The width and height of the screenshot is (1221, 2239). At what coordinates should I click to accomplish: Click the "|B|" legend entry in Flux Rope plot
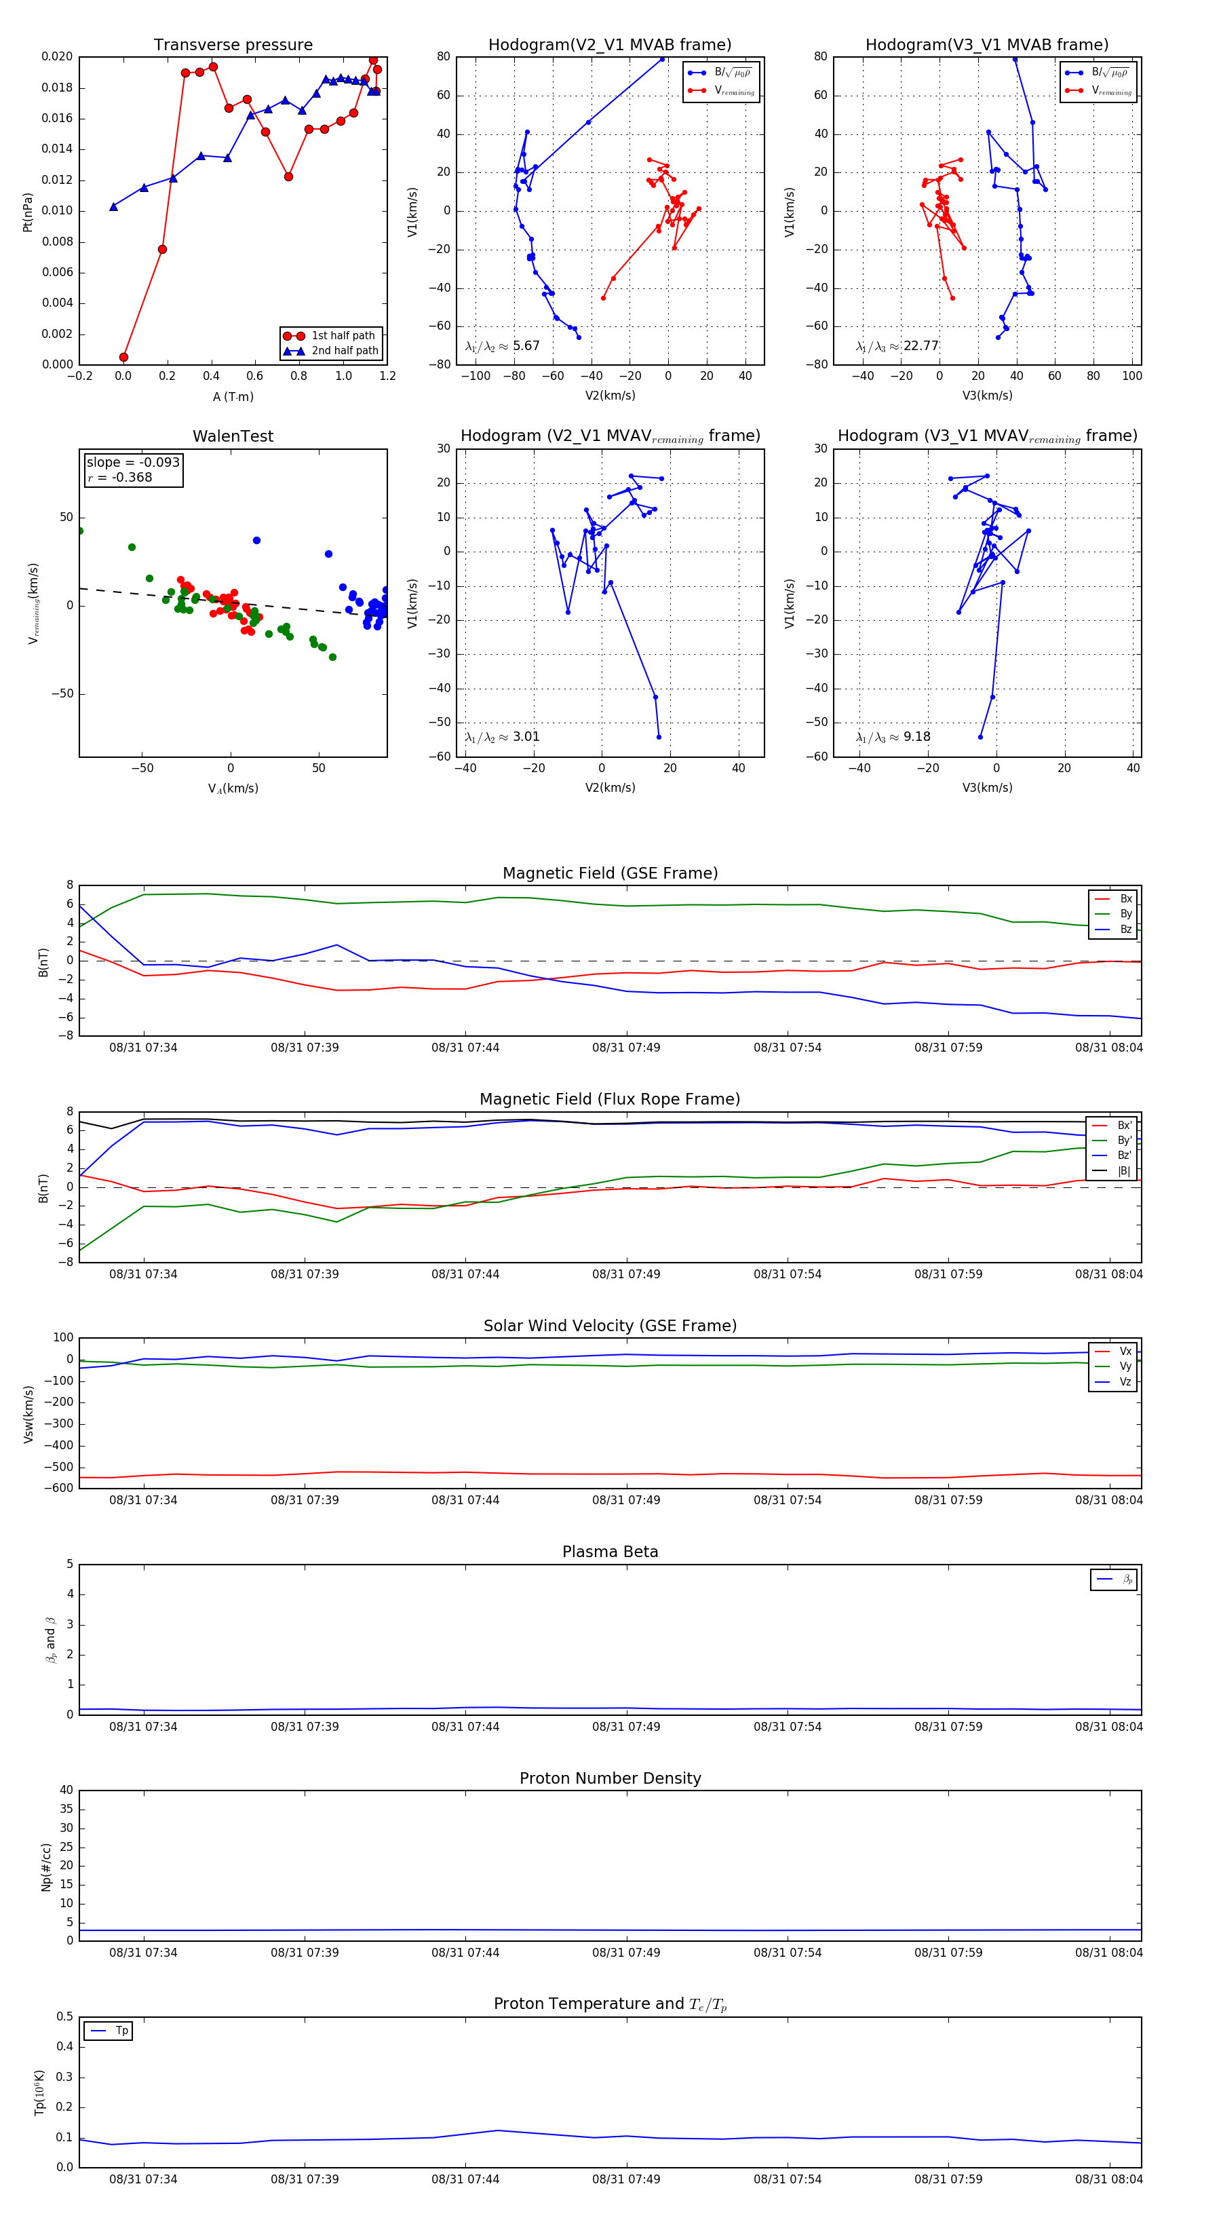coord(1112,1171)
